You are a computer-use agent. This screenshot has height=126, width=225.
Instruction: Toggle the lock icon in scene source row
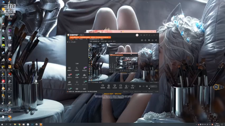point(70,42)
